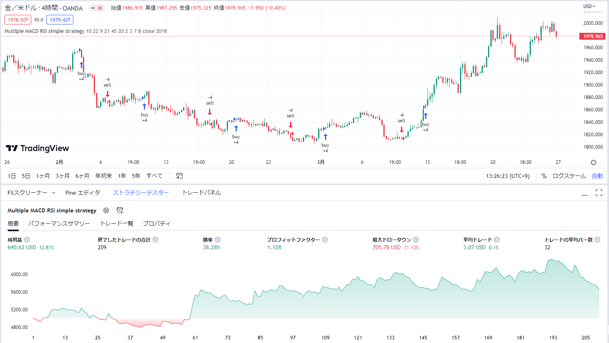Click the go-to-date calendar icon
Viewport: 609px width, 343px height.
pyautogui.click(x=179, y=176)
